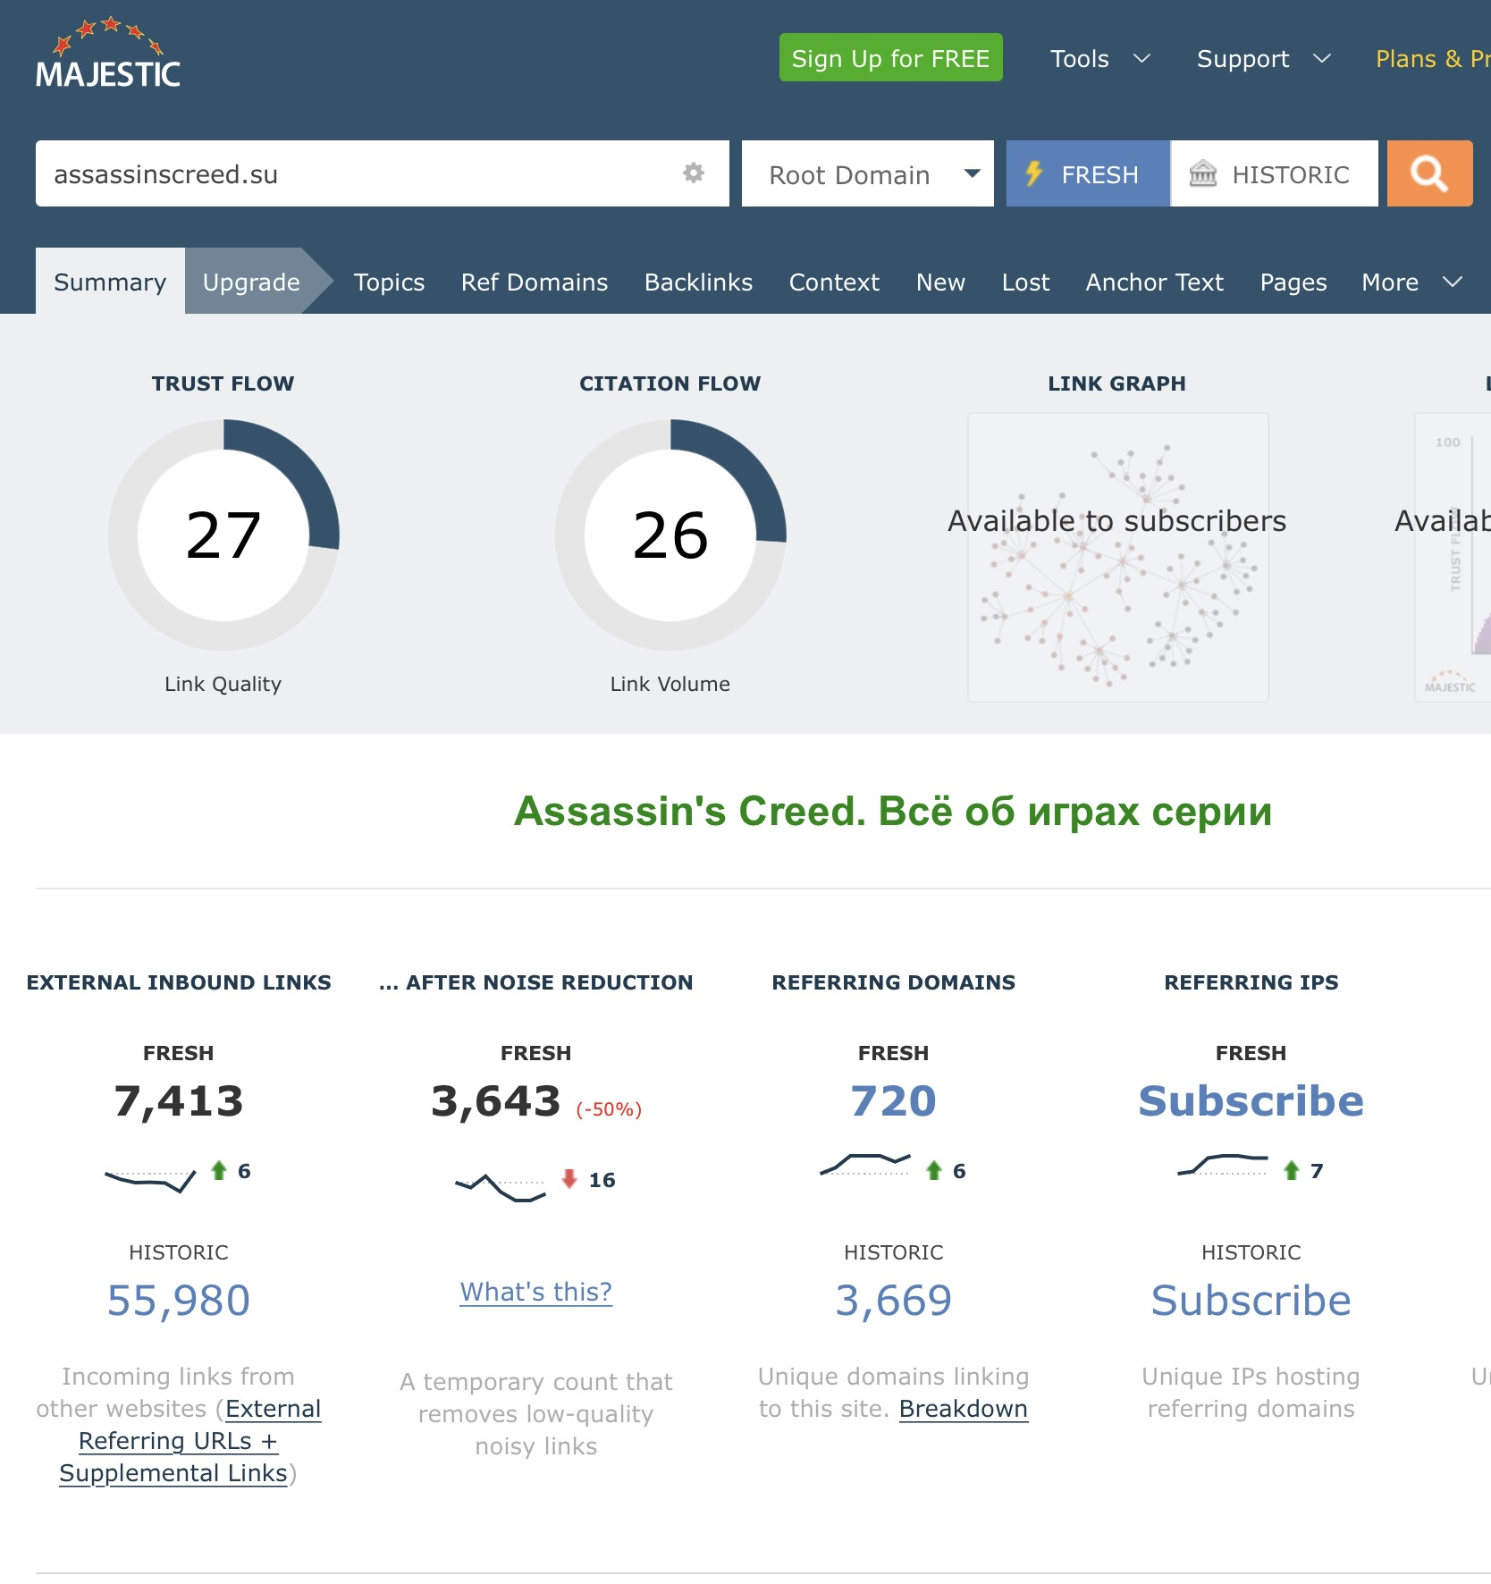This screenshot has height=1584, width=1491.
Task: Click fresh Referring IPs Subscribe link
Action: click(x=1251, y=1100)
